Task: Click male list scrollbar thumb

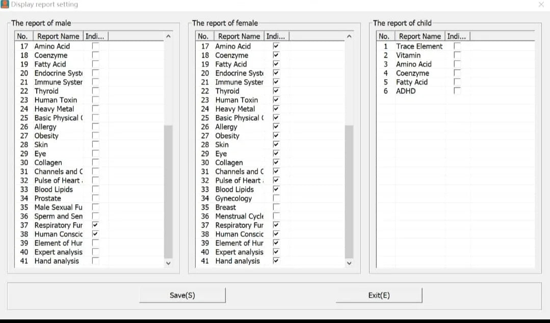Action: 168,191
